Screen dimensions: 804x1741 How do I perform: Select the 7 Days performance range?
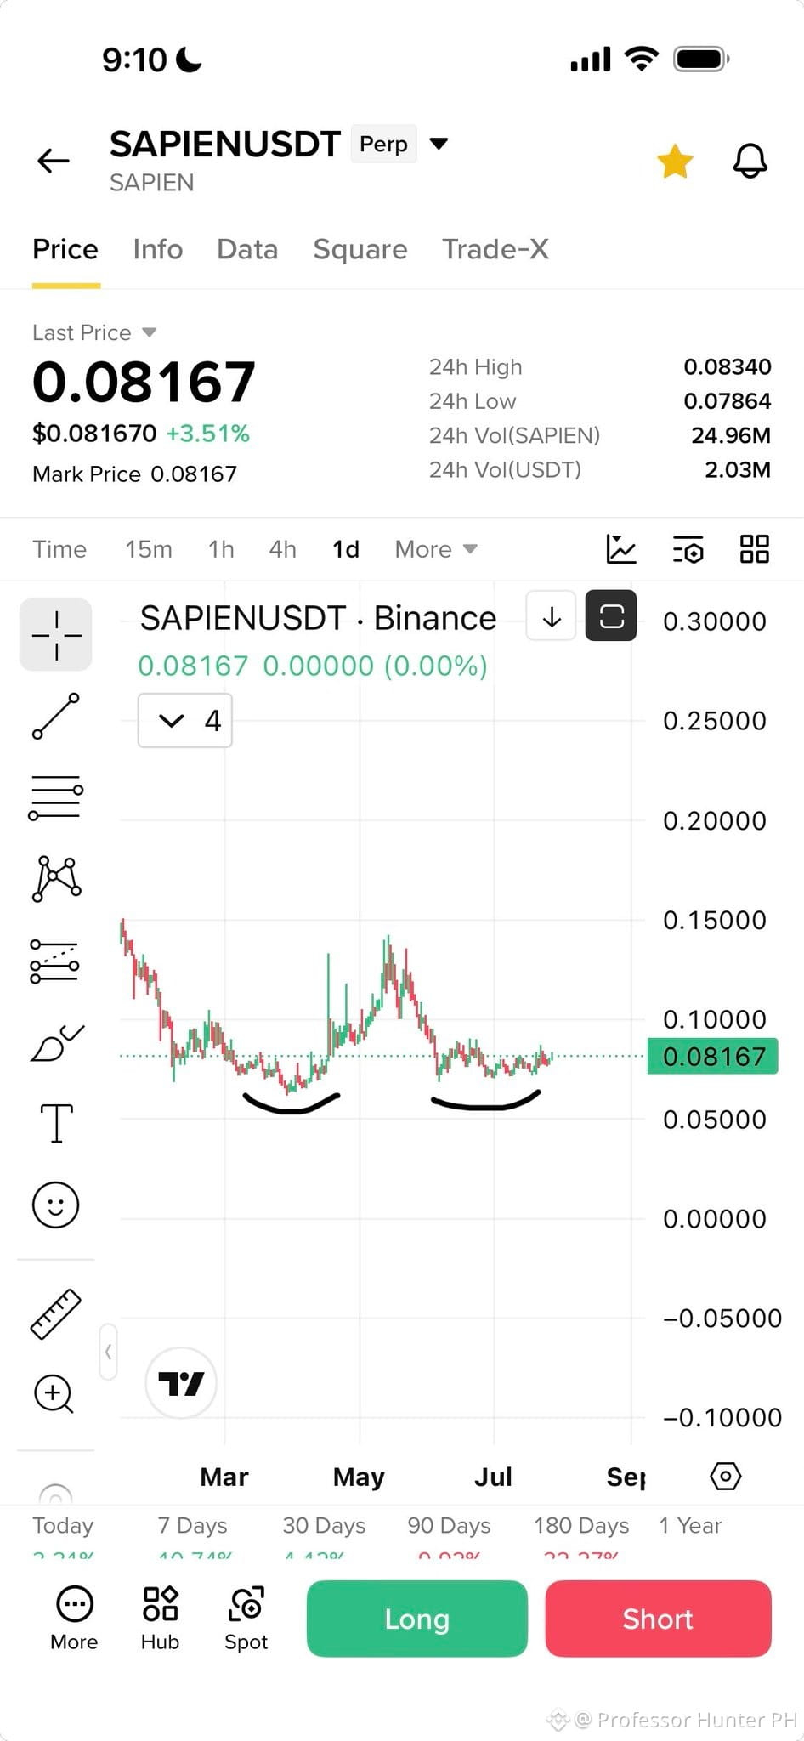(x=193, y=1526)
